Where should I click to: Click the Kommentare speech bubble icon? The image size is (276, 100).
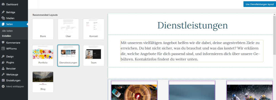[3, 42]
